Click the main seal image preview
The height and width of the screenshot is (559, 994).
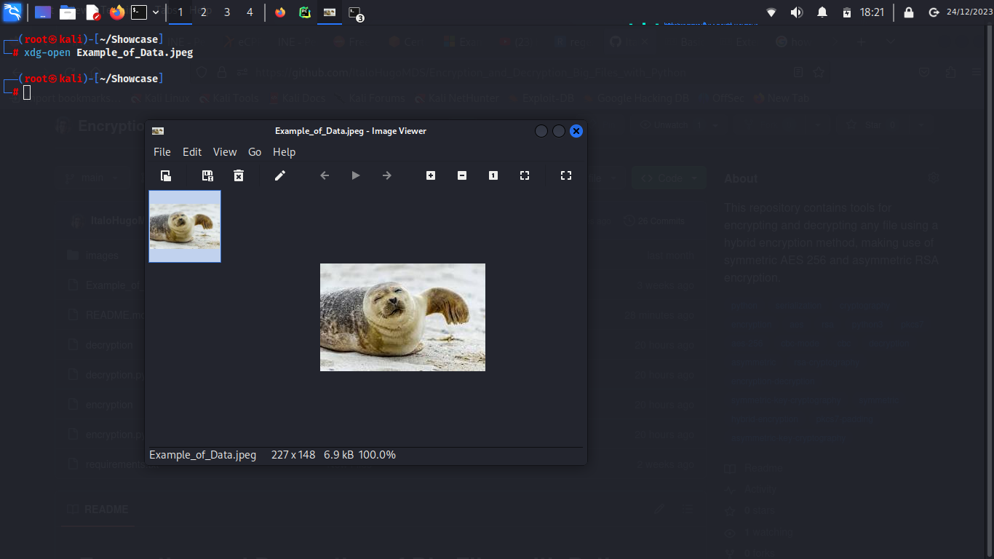pos(402,317)
